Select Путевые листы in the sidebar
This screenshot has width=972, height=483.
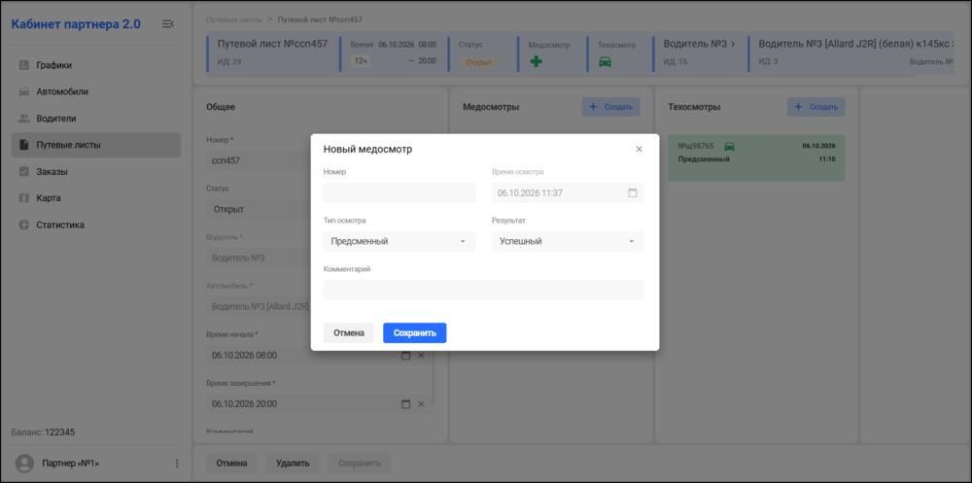tap(96, 145)
